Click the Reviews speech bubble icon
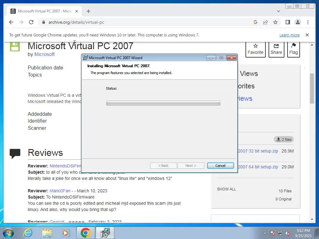This screenshot has height=239, width=319. coord(15,154)
